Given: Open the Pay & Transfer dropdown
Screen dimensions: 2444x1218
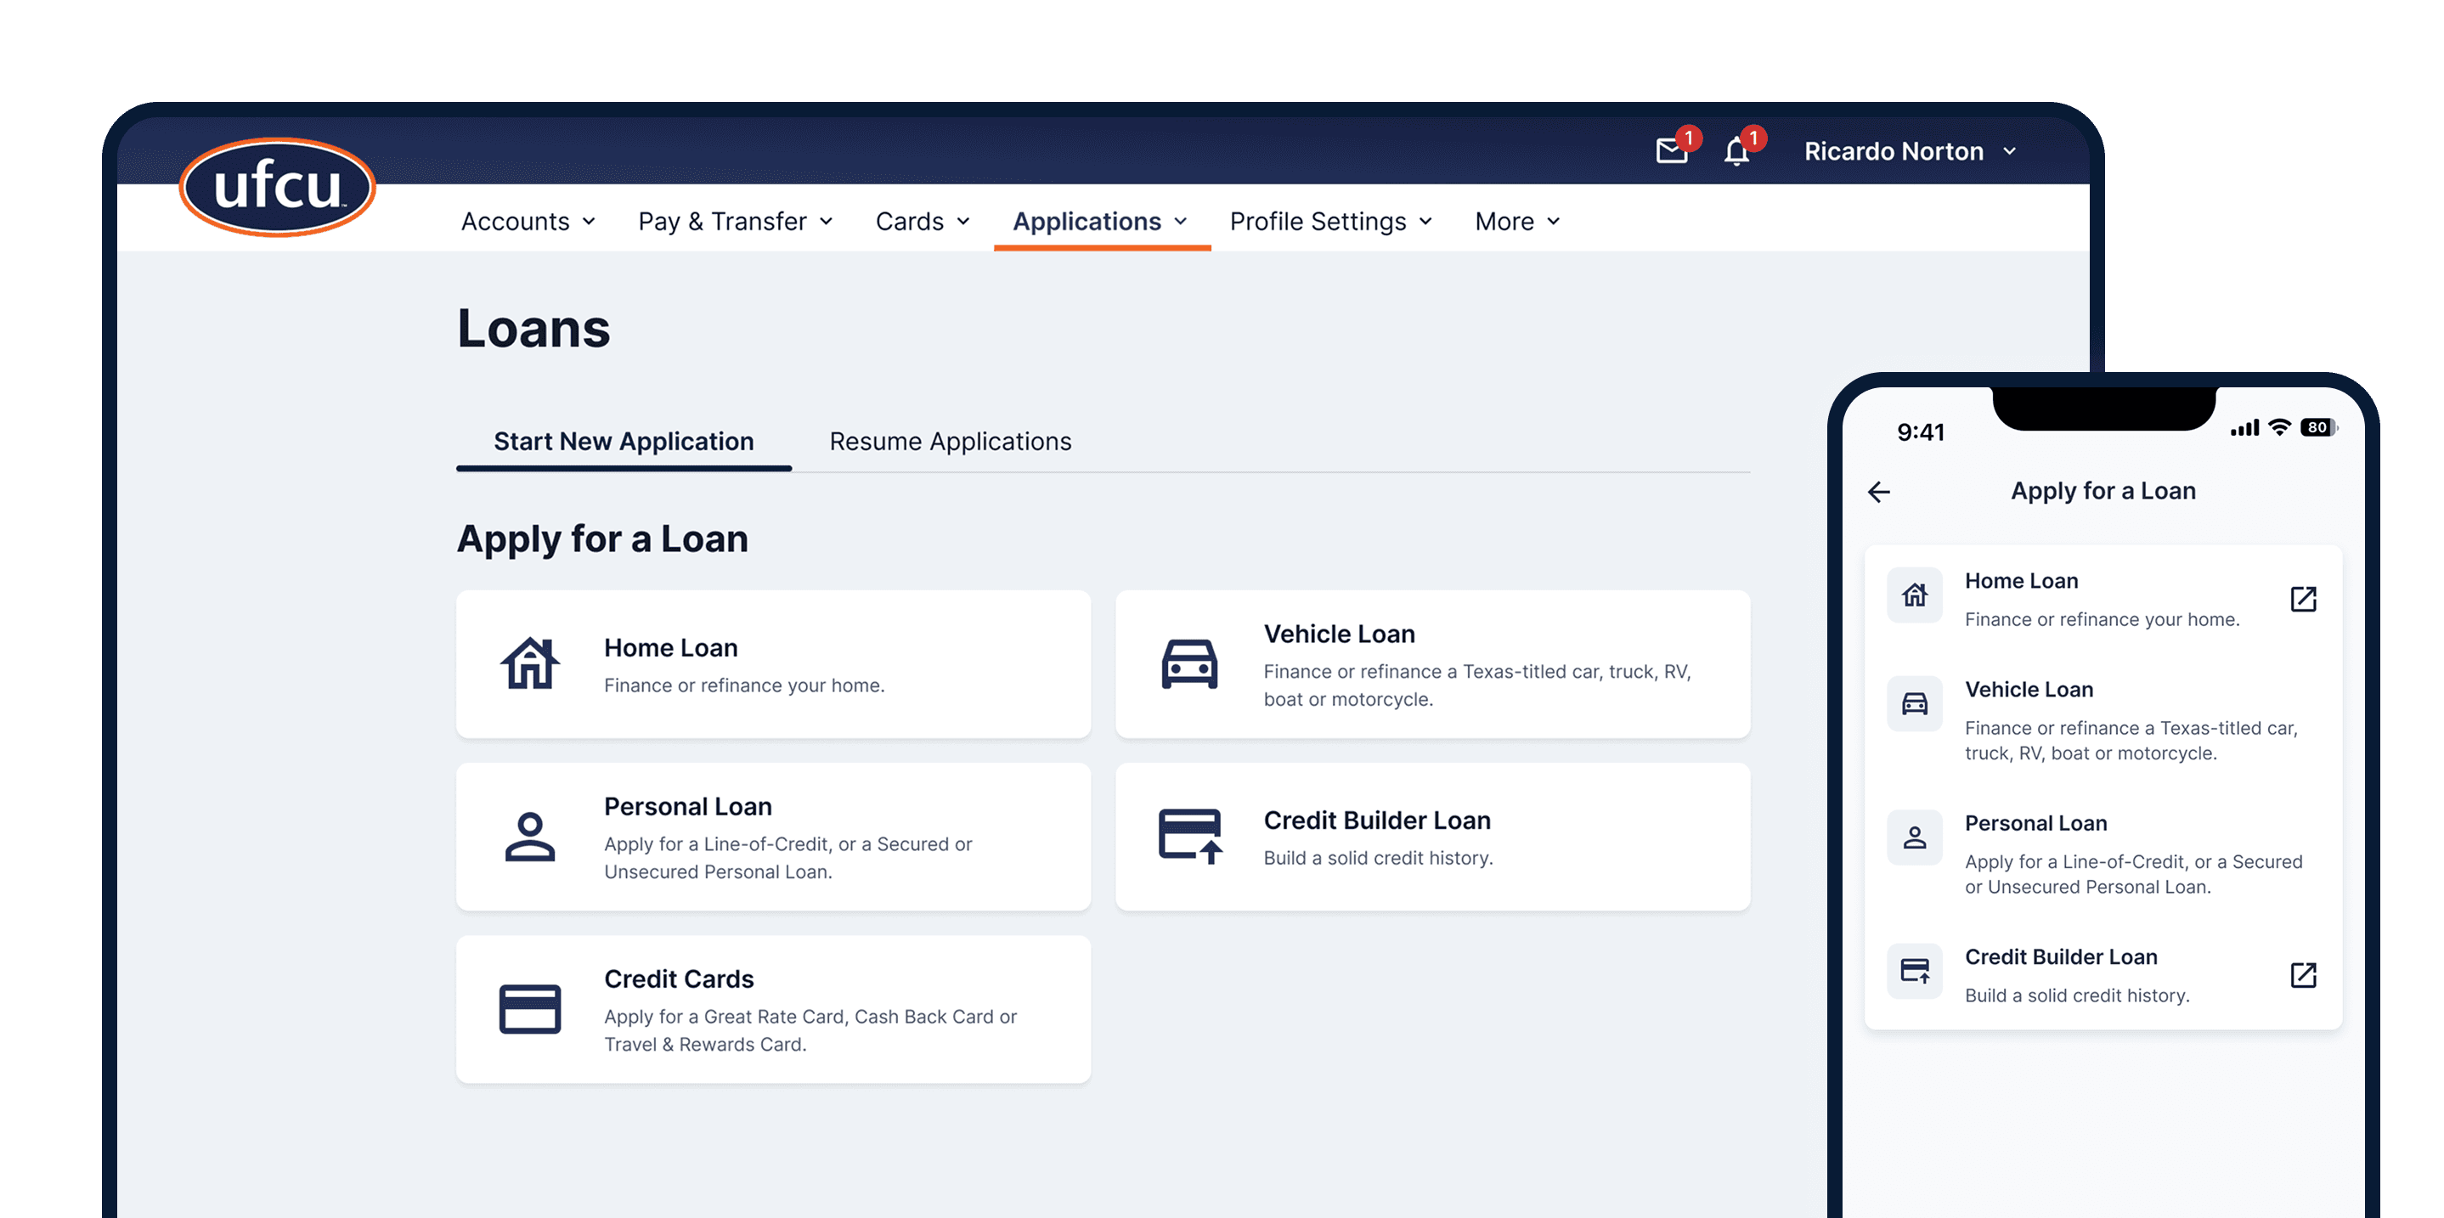Looking at the screenshot, I should 734,222.
